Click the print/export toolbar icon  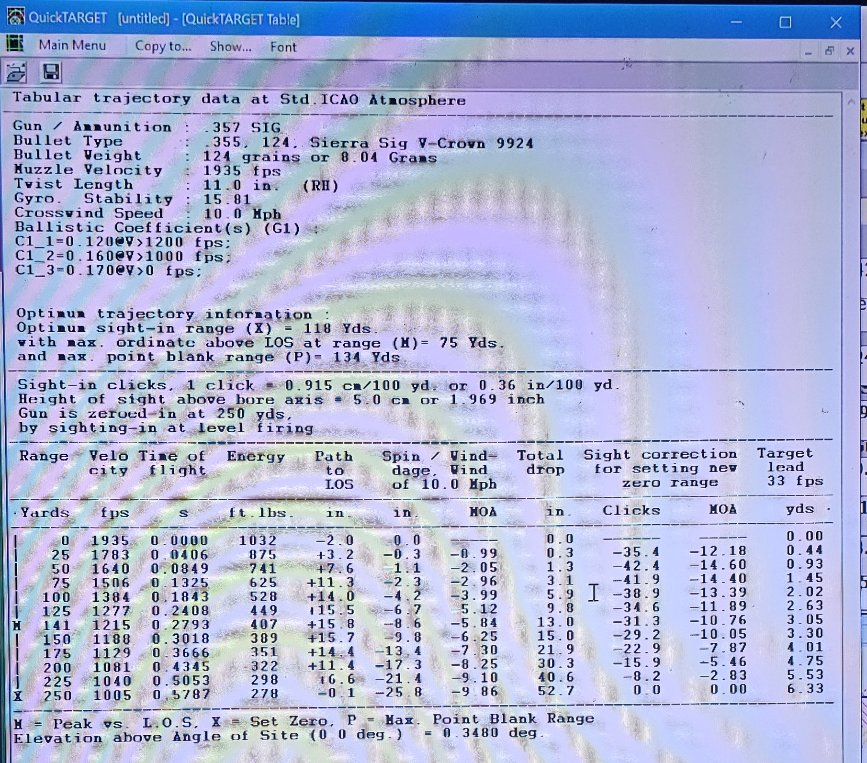click(16, 73)
